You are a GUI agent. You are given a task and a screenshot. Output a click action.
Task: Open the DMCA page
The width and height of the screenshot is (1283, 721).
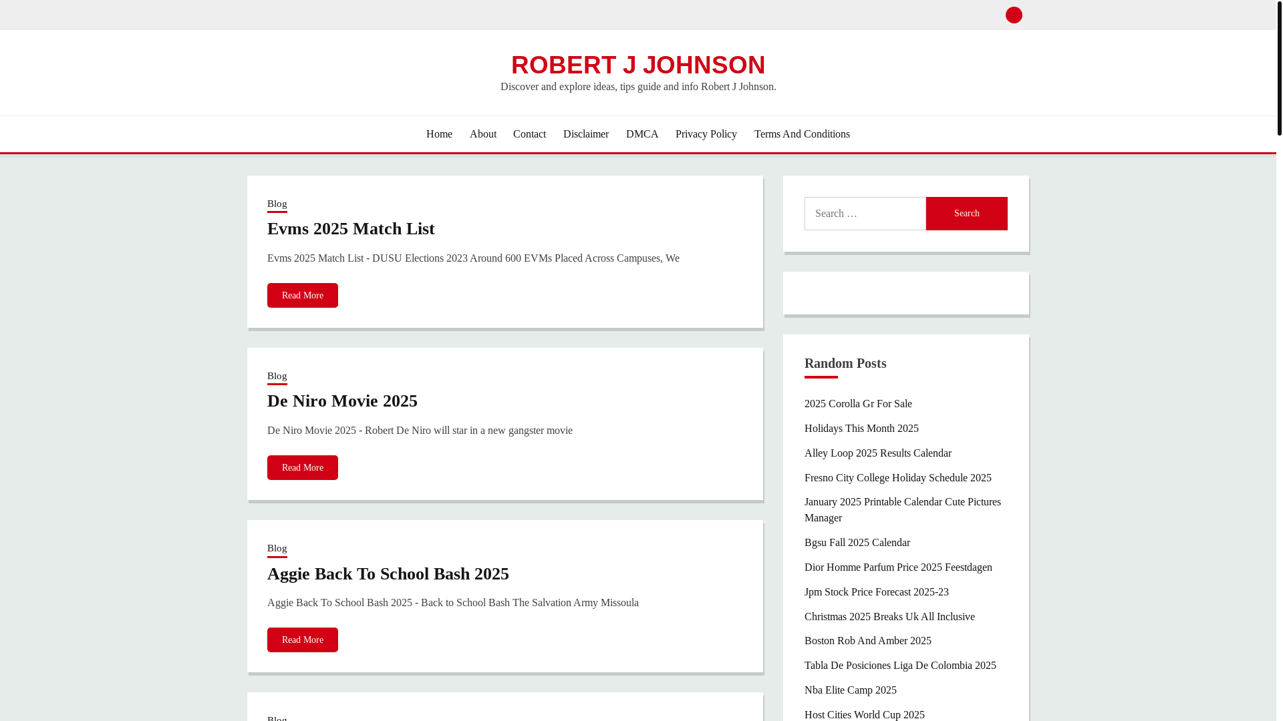click(x=642, y=134)
